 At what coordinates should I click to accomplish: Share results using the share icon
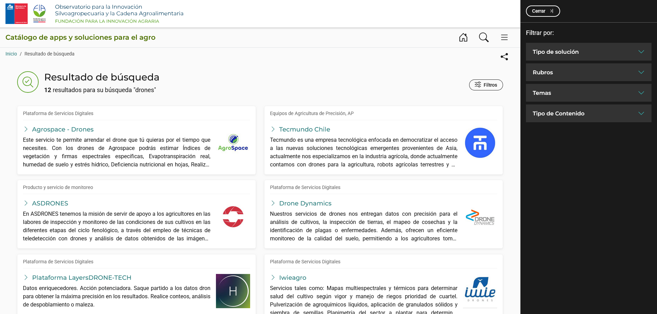pos(504,56)
